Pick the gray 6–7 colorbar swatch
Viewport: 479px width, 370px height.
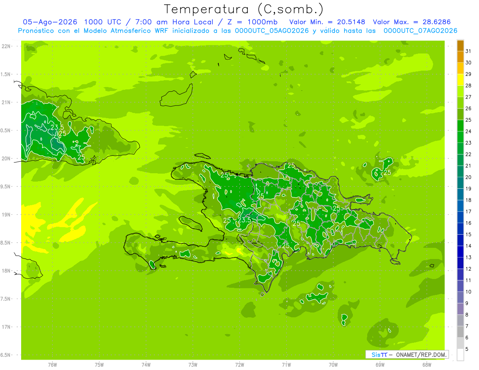460,332
